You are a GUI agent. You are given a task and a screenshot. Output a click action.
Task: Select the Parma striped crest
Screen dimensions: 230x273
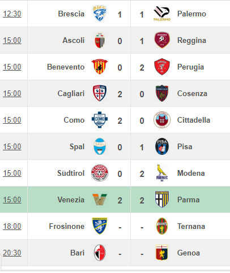point(162,200)
